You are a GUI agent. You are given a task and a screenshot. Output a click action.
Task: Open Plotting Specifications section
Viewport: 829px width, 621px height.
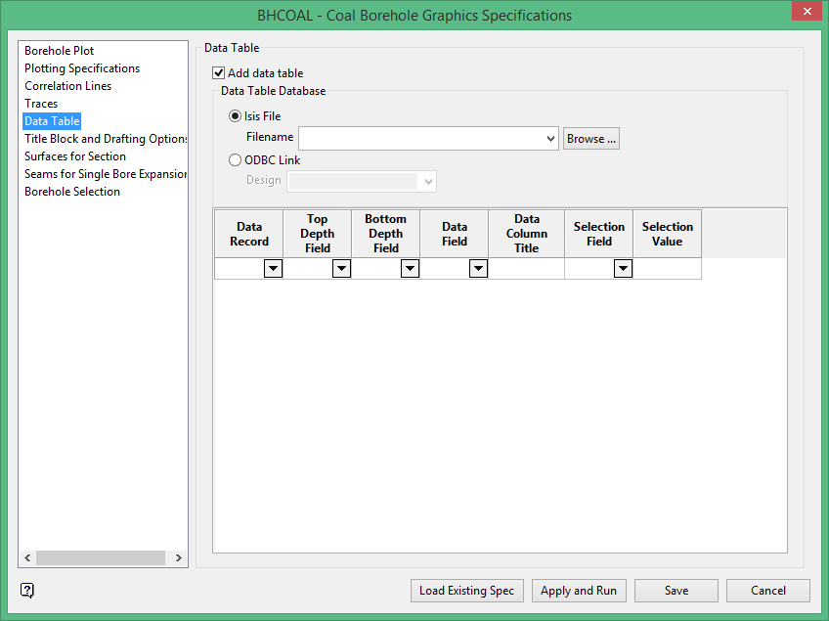click(82, 68)
